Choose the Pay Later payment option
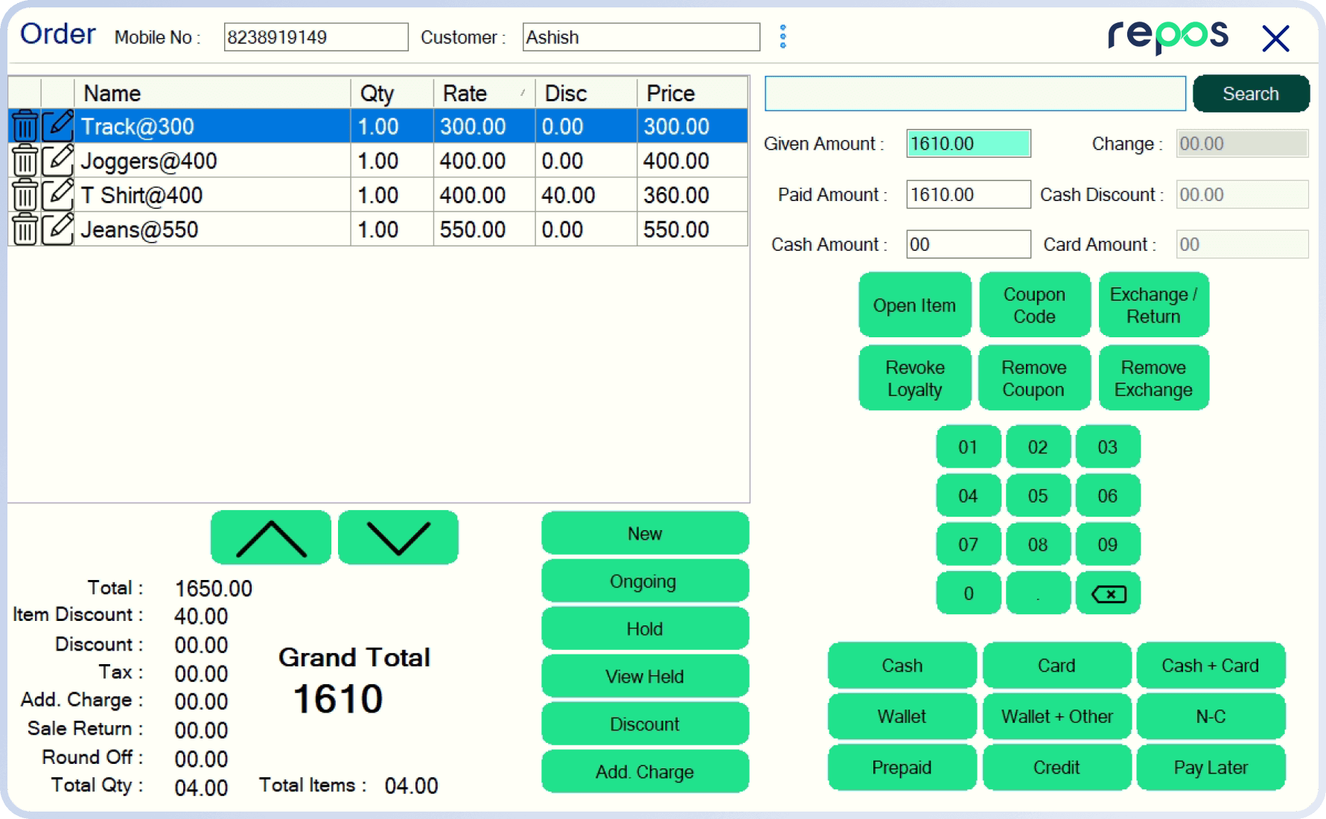Image resolution: width=1326 pixels, height=819 pixels. point(1210,767)
